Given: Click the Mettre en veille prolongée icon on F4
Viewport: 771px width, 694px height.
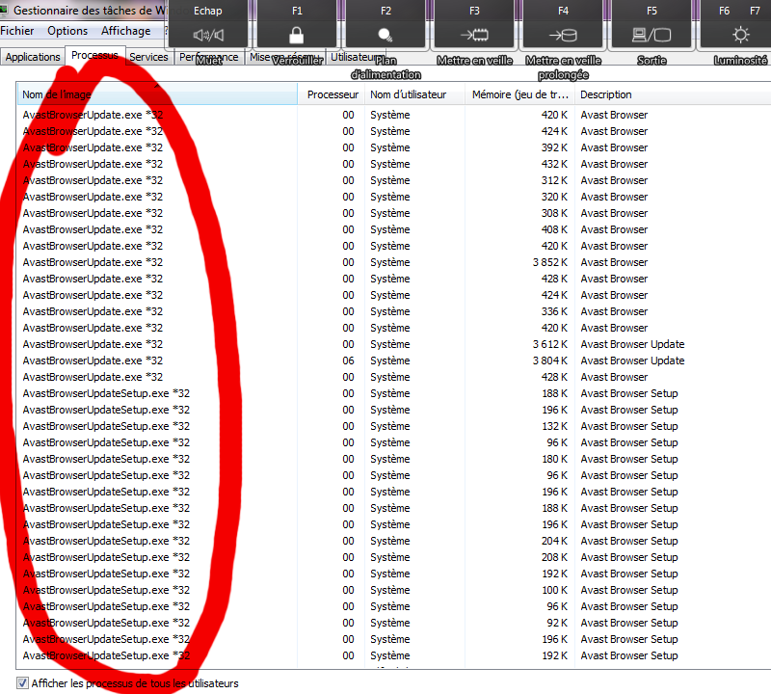Looking at the screenshot, I should click(563, 35).
